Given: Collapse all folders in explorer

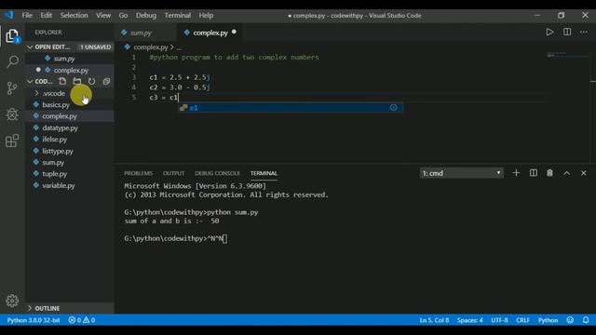Looking at the screenshot, I should (106, 81).
